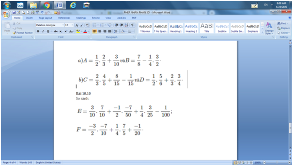Click Zoom In plus button

(x=290, y=163)
